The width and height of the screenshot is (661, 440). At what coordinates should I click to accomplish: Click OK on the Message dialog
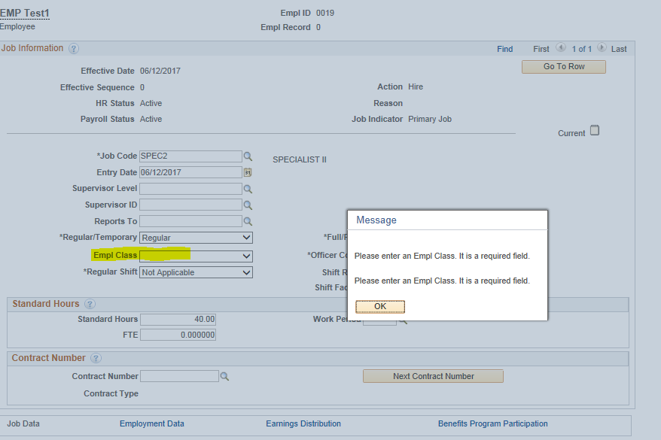[379, 306]
